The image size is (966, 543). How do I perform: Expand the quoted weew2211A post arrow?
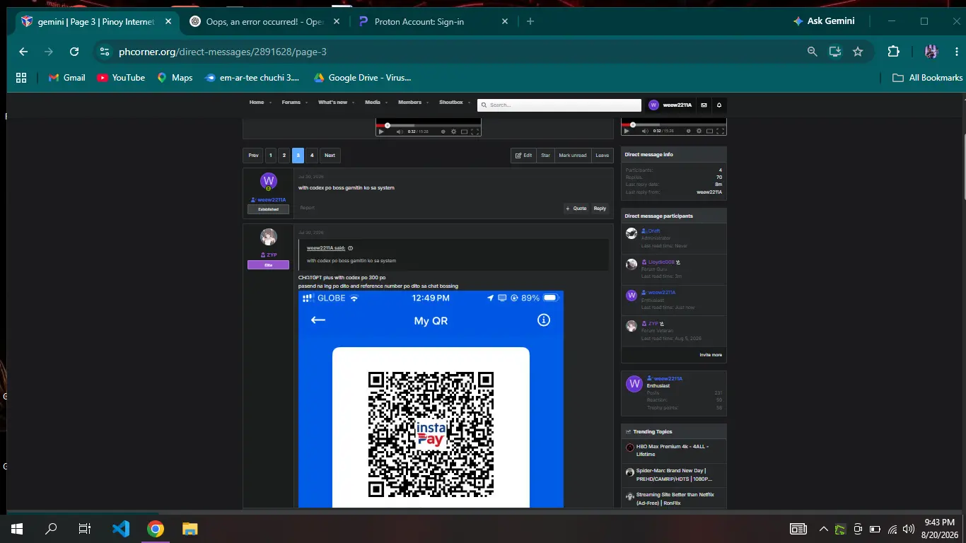pyautogui.click(x=351, y=248)
